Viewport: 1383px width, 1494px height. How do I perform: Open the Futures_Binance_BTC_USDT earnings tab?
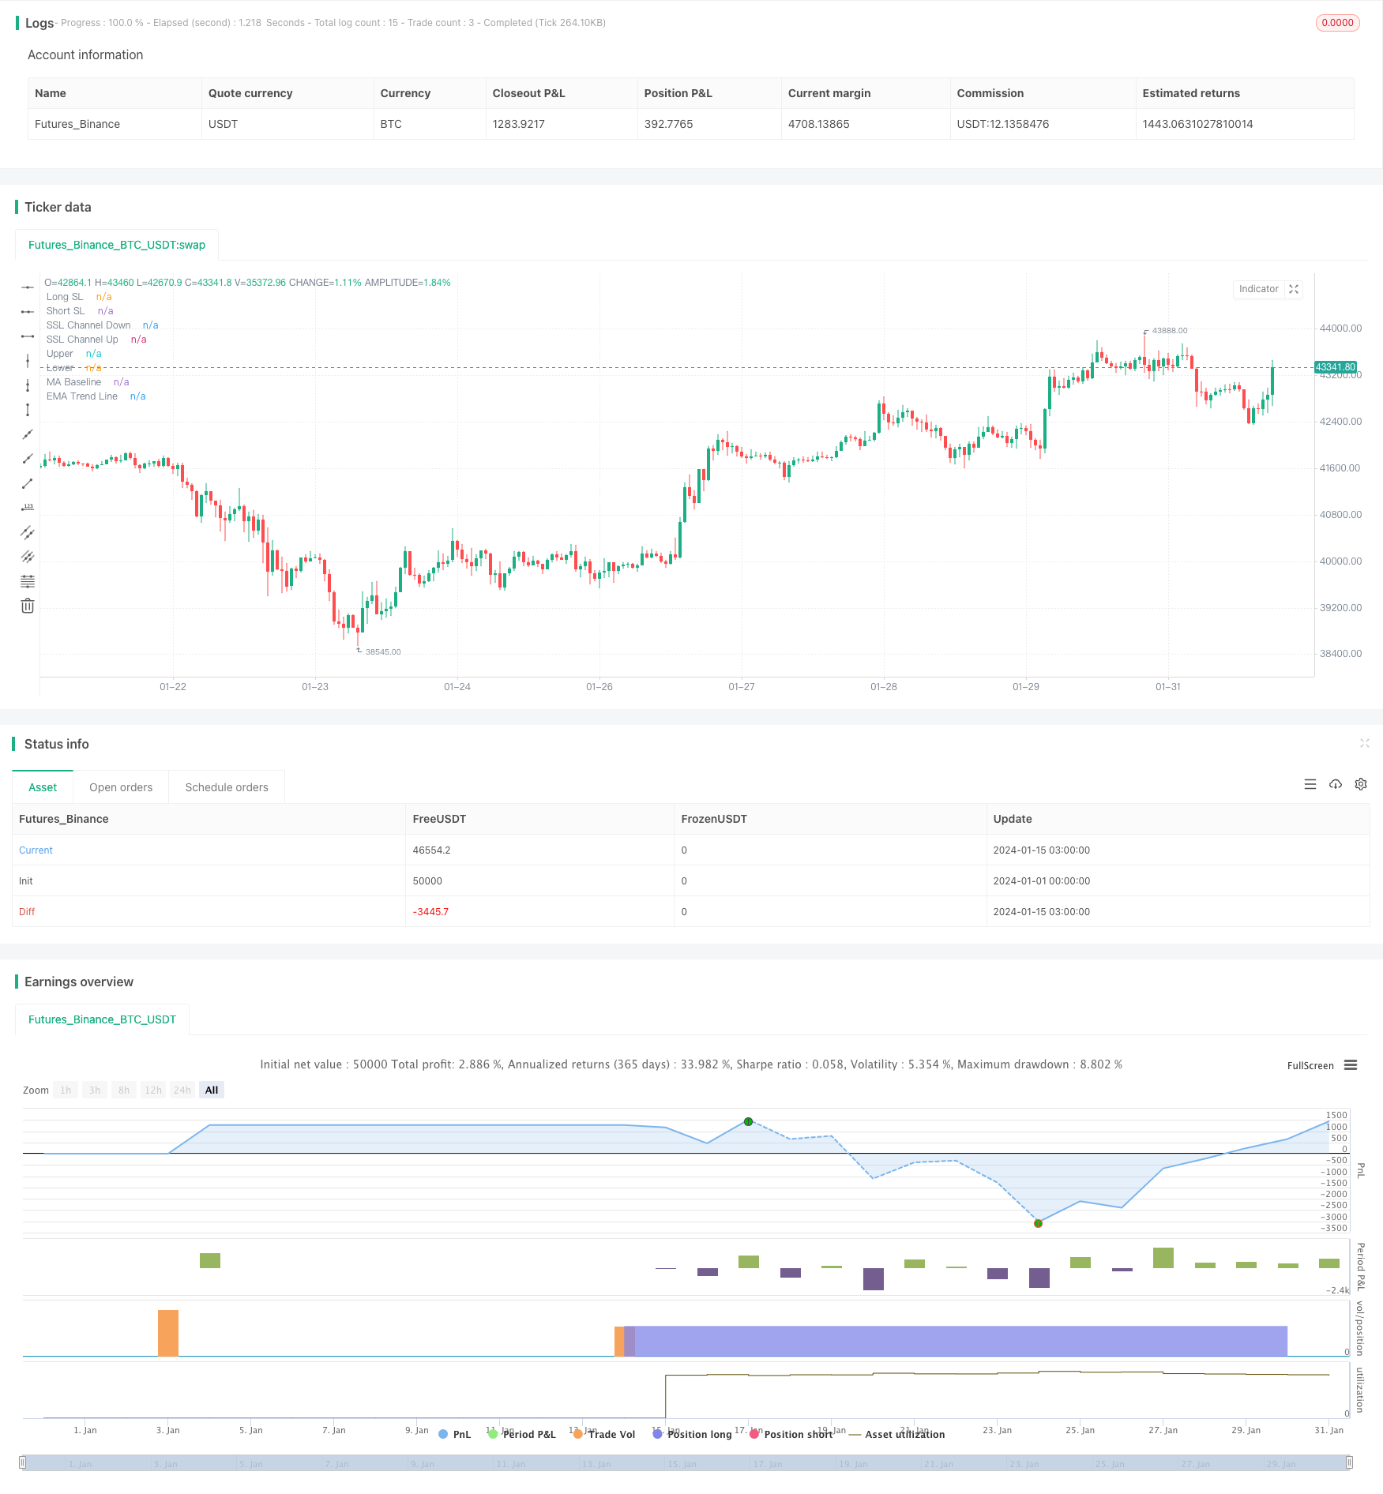(102, 1019)
